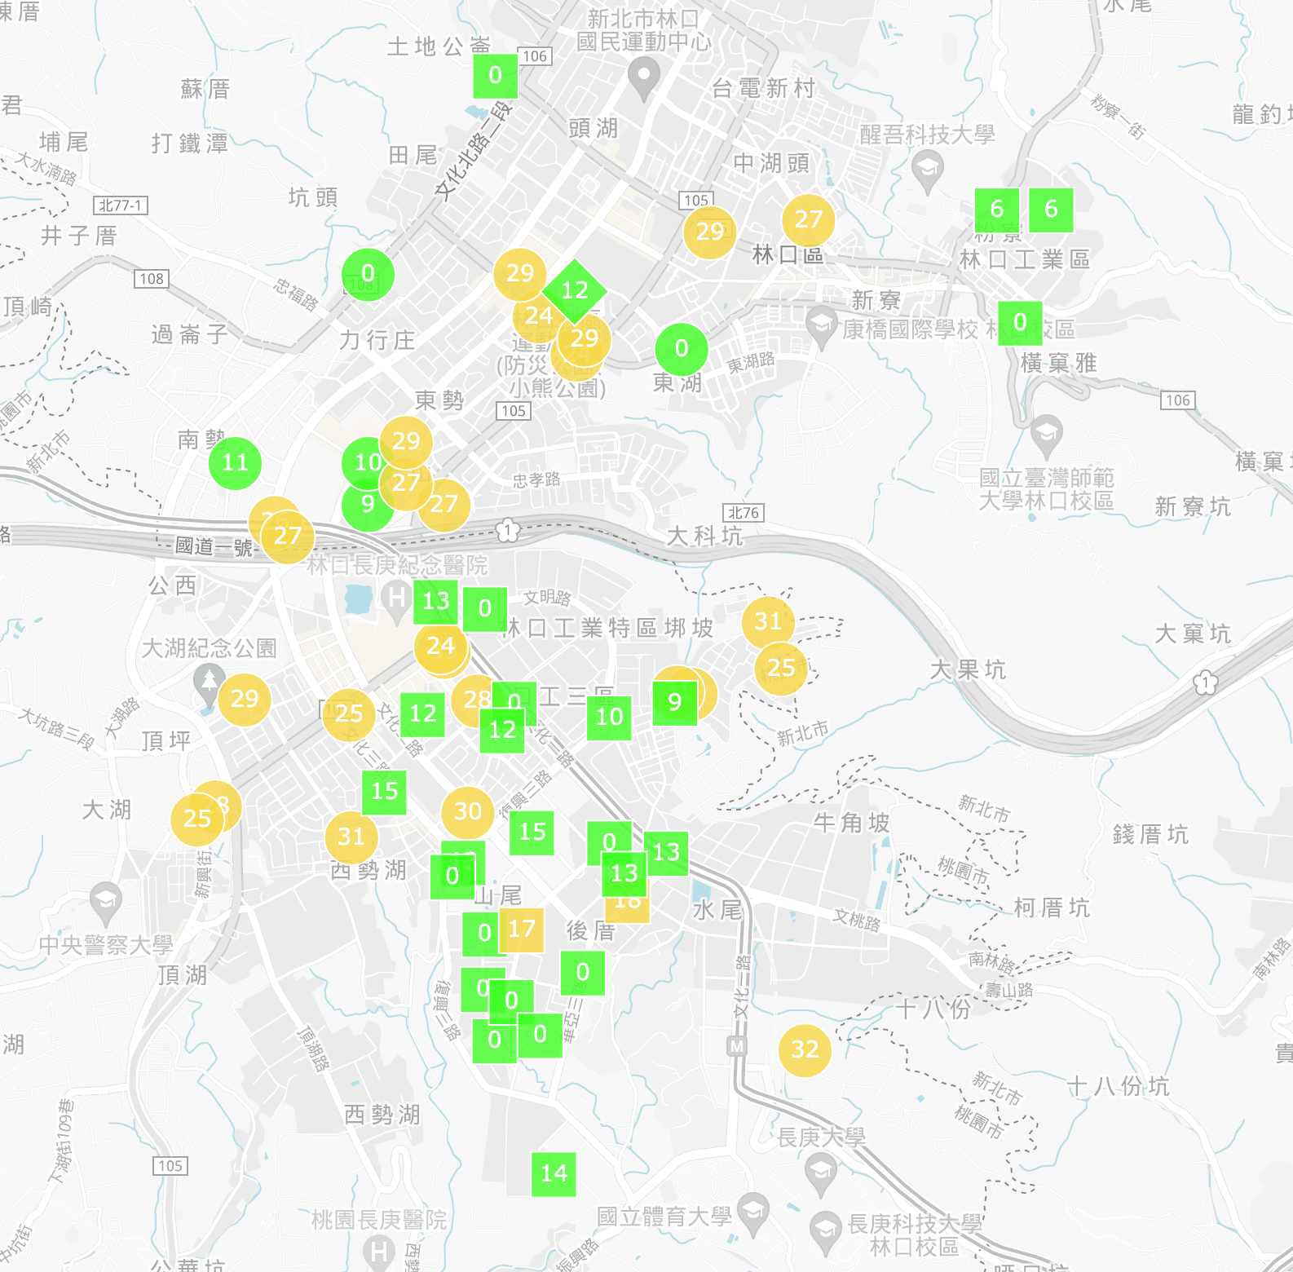Select the 108 road sign near 井子厝
This screenshot has height=1272, width=1293.
click(152, 279)
